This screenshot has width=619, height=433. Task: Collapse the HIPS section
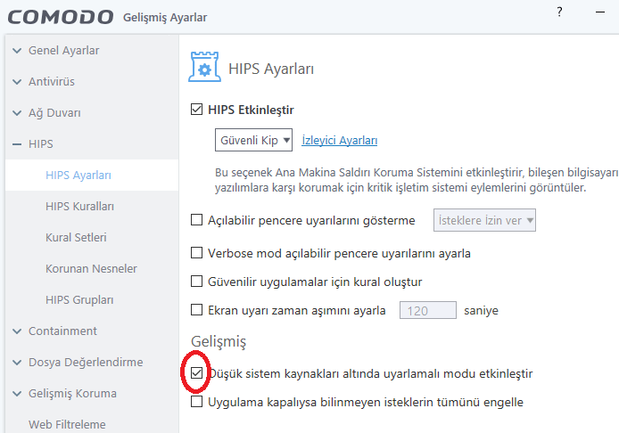[18, 143]
